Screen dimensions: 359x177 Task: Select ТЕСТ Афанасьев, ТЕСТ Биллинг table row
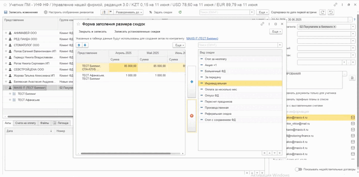(131, 77)
